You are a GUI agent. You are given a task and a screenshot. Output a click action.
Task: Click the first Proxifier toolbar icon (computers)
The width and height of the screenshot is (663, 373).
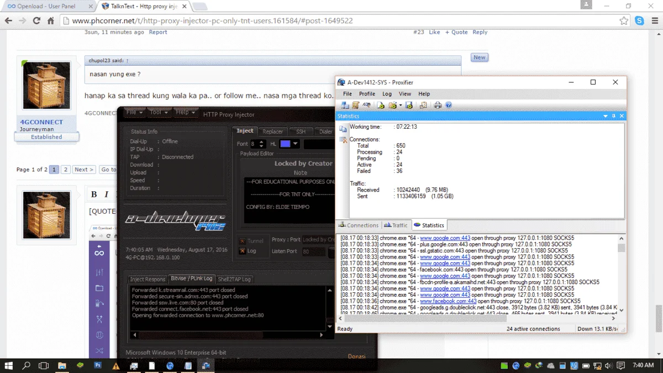point(345,105)
